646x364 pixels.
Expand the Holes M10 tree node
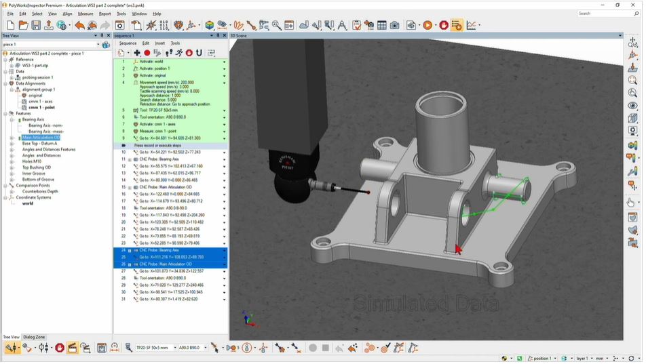(x=12, y=161)
